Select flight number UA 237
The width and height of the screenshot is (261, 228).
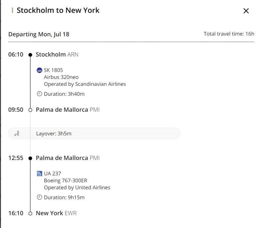coord(53,174)
